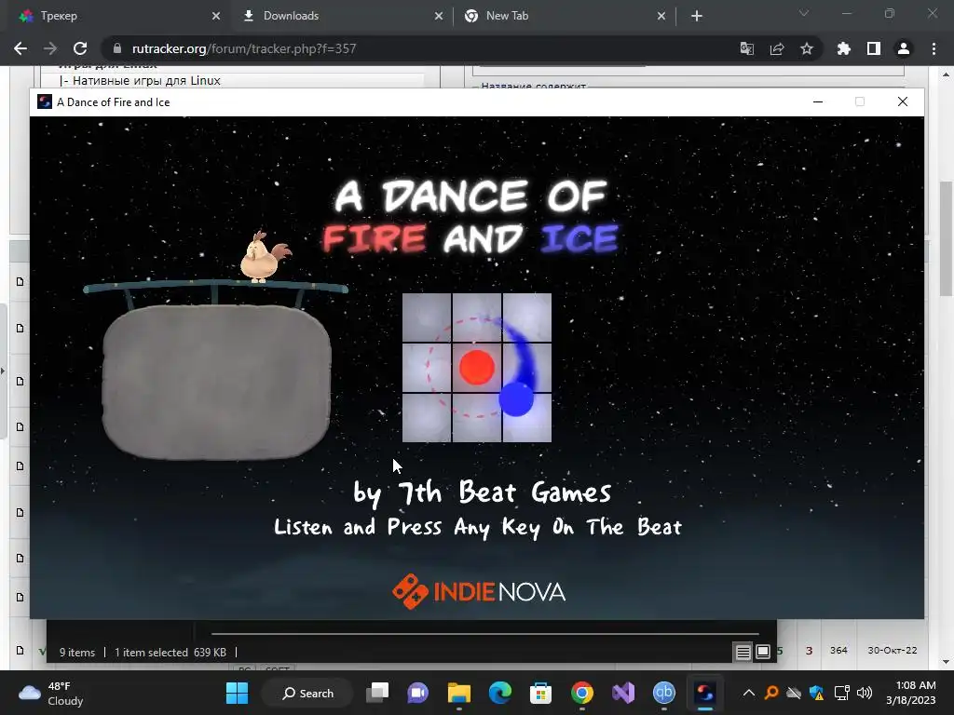The width and height of the screenshot is (954, 715).
Task: Click the INDIENOVA logo
Action: pyautogui.click(x=479, y=591)
